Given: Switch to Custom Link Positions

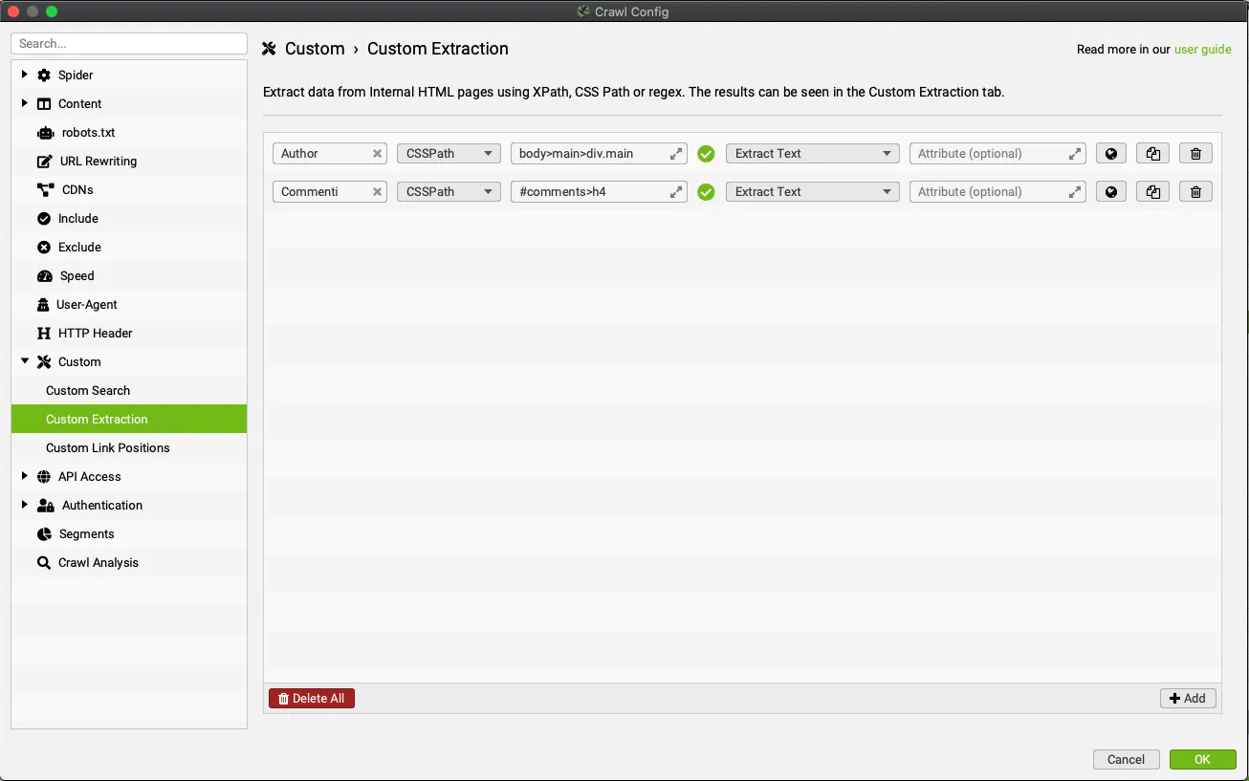Looking at the screenshot, I should tap(108, 447).
